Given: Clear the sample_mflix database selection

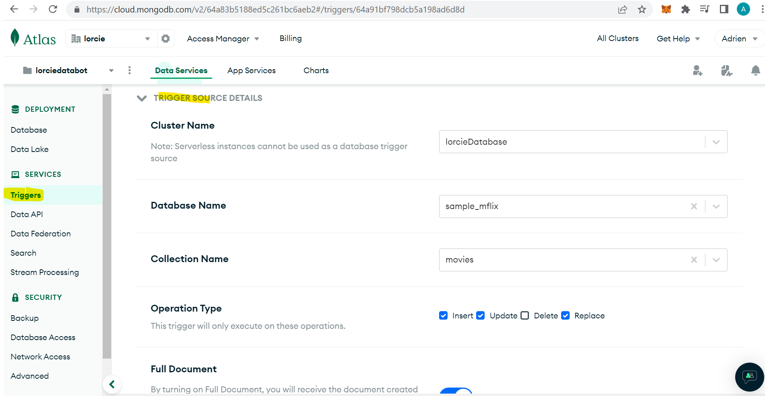Looking at the screenshot, I should (x=694, y=206).
